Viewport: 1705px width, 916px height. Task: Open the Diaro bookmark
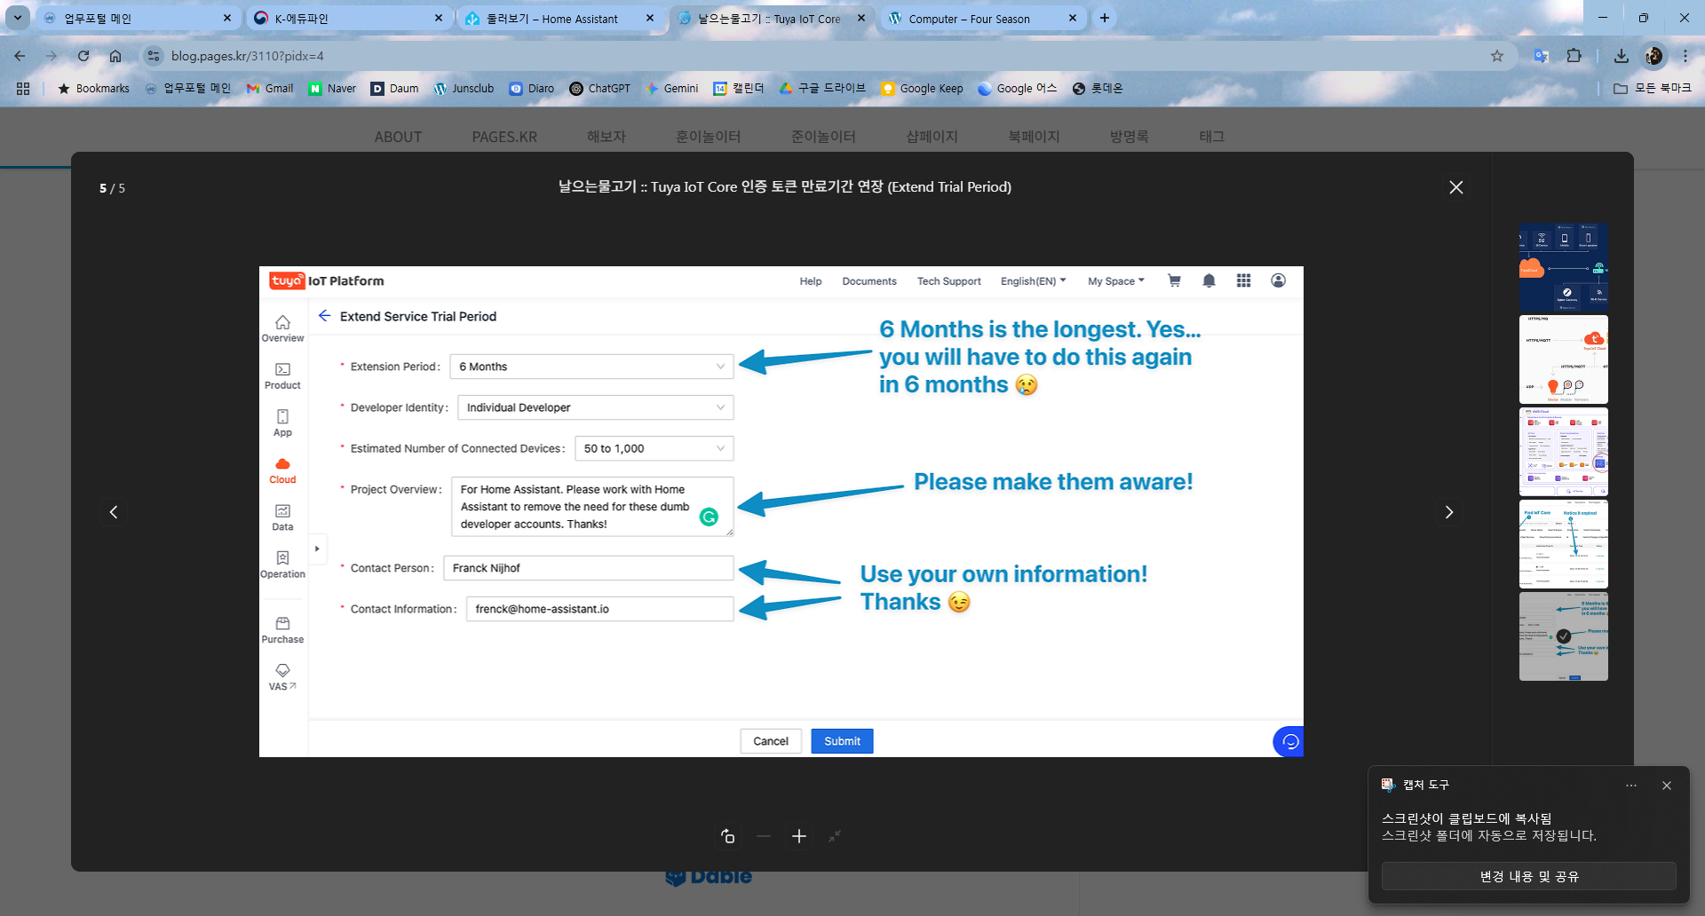(x=532, y=88)
